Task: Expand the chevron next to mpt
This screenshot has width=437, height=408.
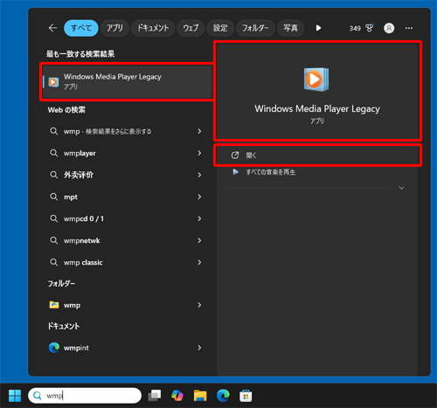Action: 199,197
